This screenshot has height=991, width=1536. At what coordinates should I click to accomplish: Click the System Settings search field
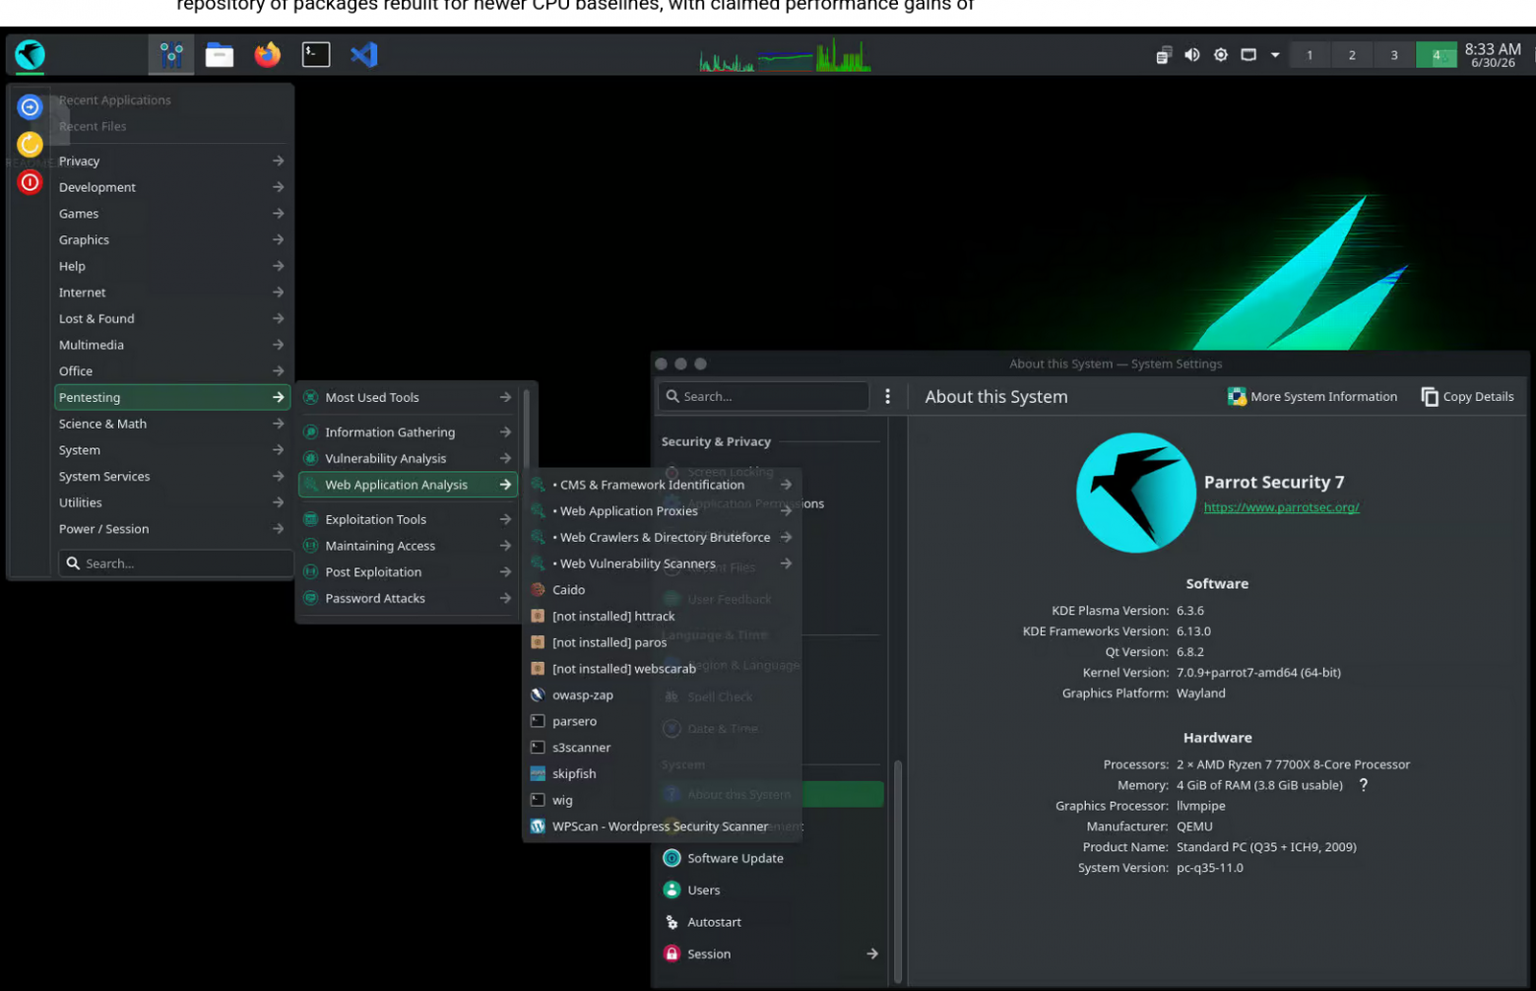[x=763, y=396]
